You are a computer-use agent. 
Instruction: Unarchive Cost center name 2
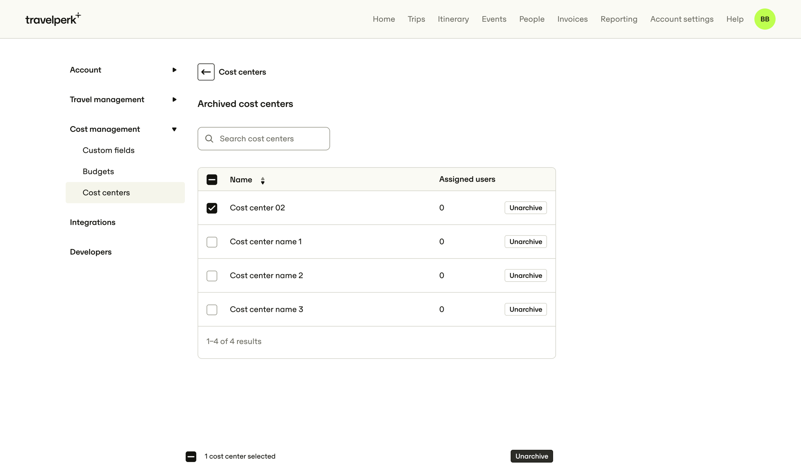point(525,276)
